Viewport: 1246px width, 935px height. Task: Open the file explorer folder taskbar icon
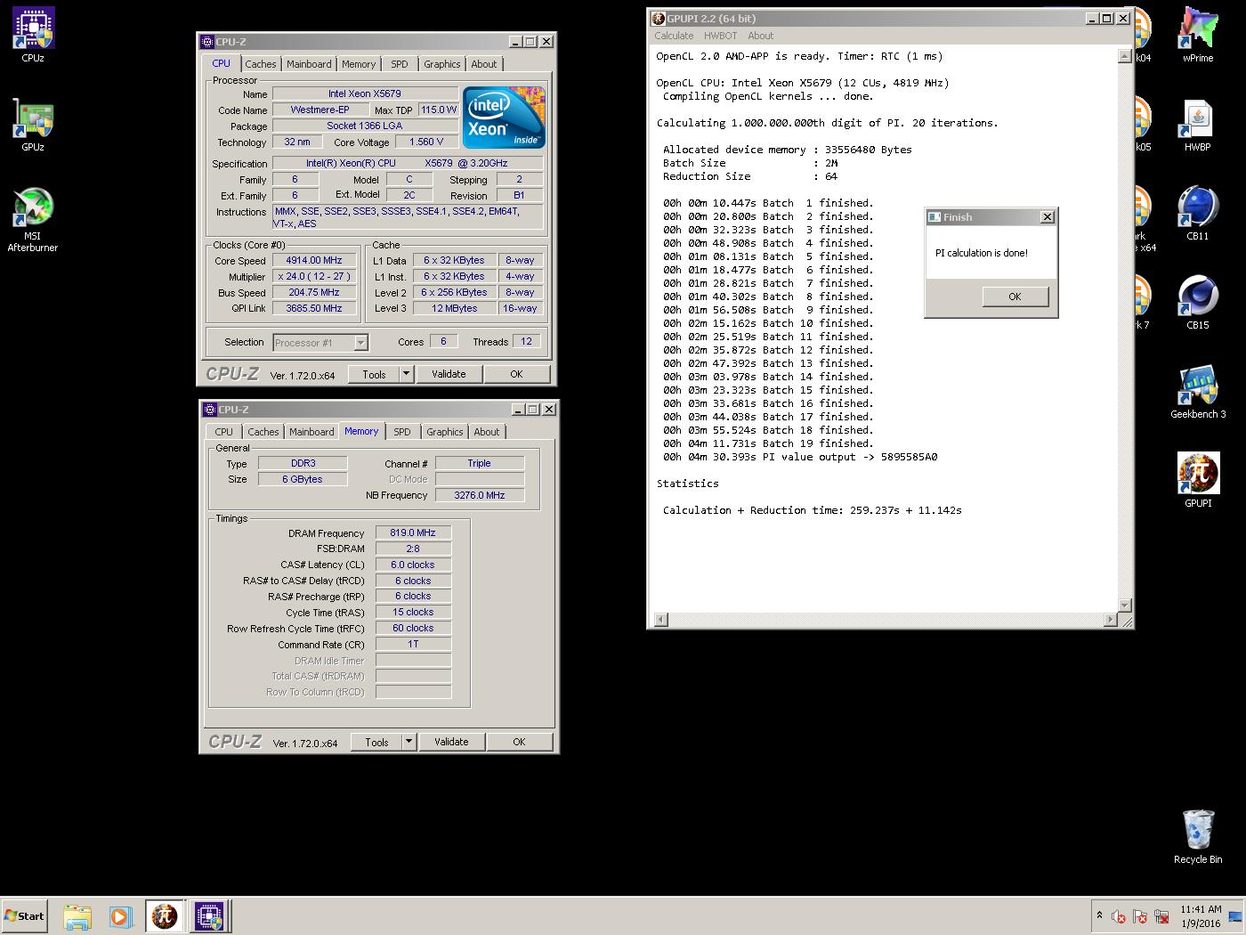coord(77,916)
